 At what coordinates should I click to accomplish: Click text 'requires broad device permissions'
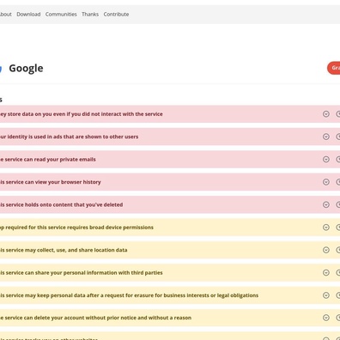pyautogui.click(x=111, y=228)
